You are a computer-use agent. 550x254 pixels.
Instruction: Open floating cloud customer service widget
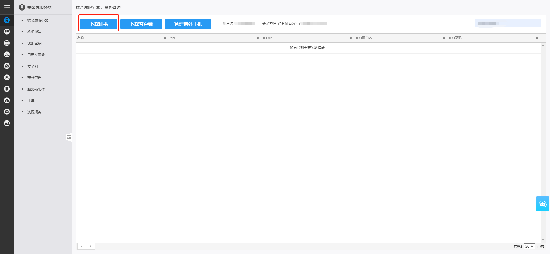[542, 204]
